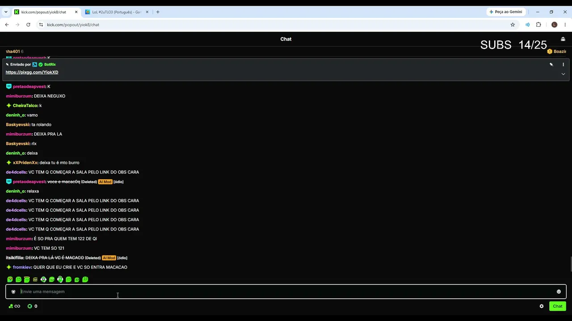Open the tab search dropdown

(x=6, y=12)
